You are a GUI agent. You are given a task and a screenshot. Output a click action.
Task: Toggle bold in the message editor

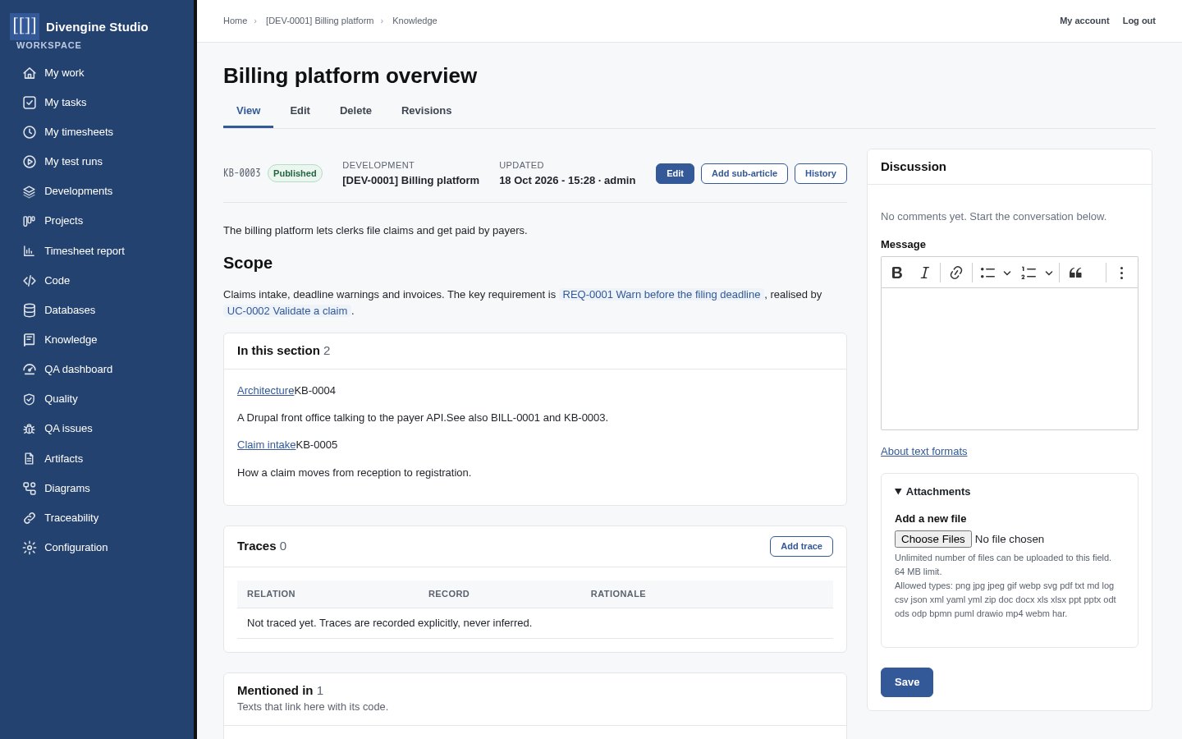pos(897,273)
